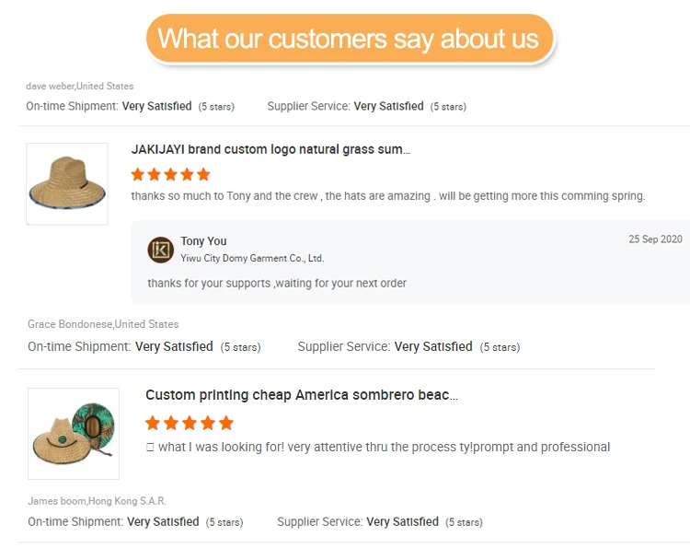Click James boom's Supplier Service (5 stars) label

[464, 522]
